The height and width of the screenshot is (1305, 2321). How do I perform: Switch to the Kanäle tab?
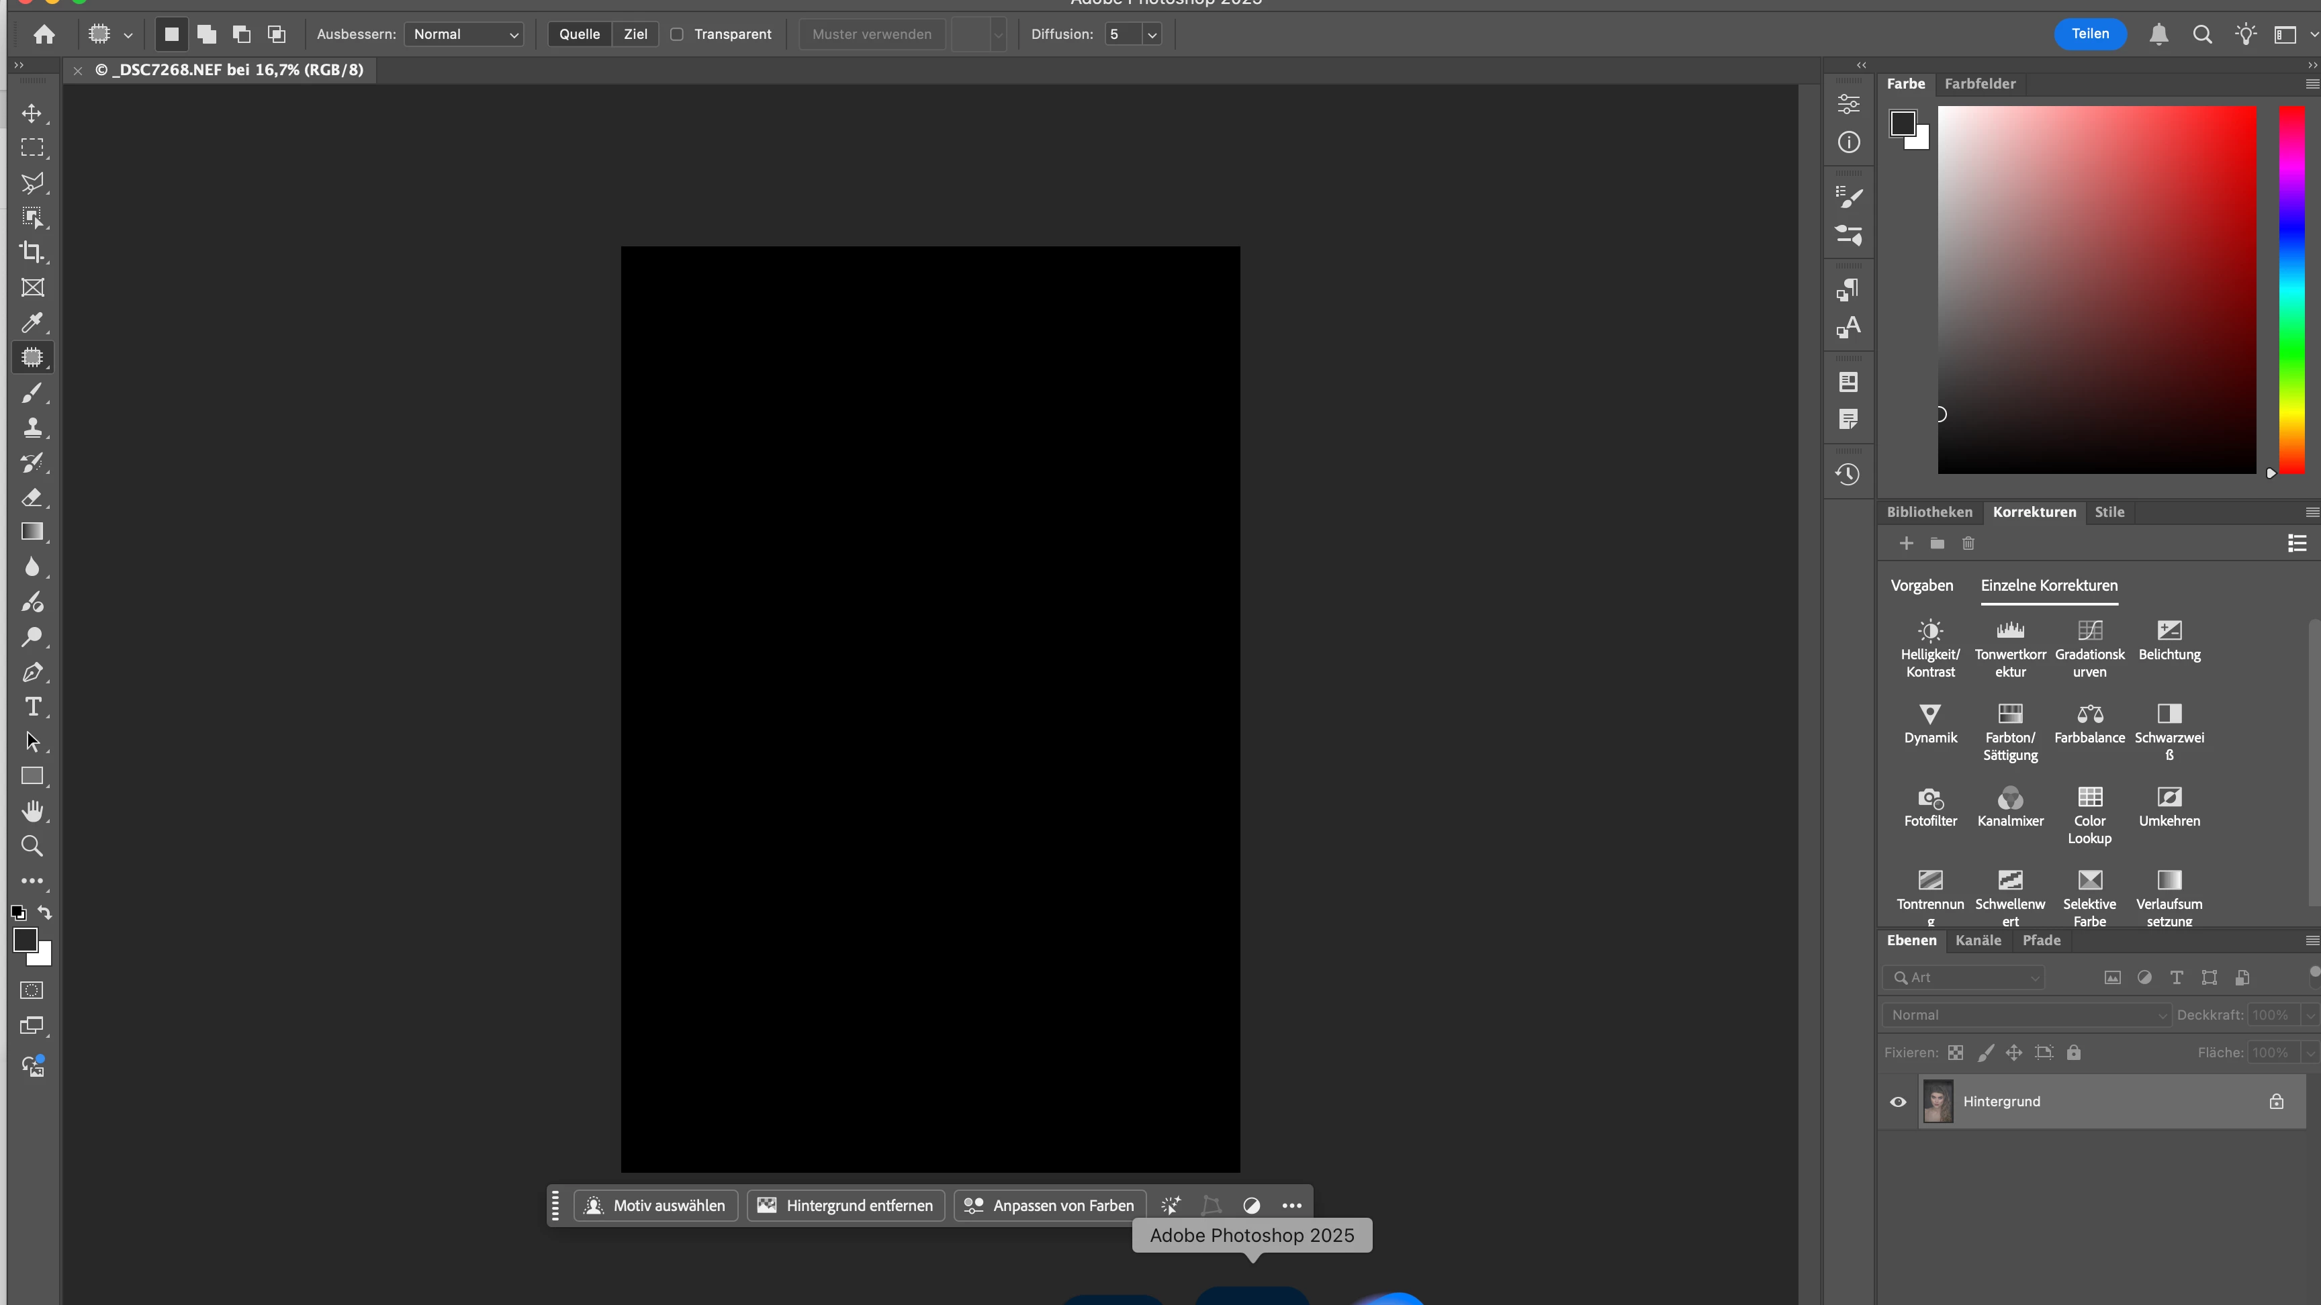(x=1978, y=940)
